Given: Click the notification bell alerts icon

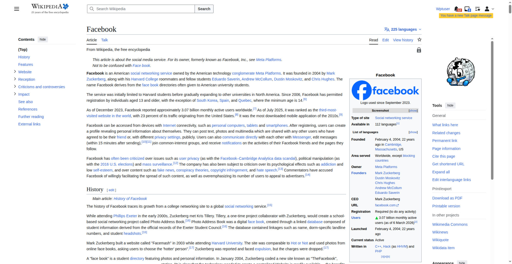Looking at the screenshot, I should tap(457, 9).
